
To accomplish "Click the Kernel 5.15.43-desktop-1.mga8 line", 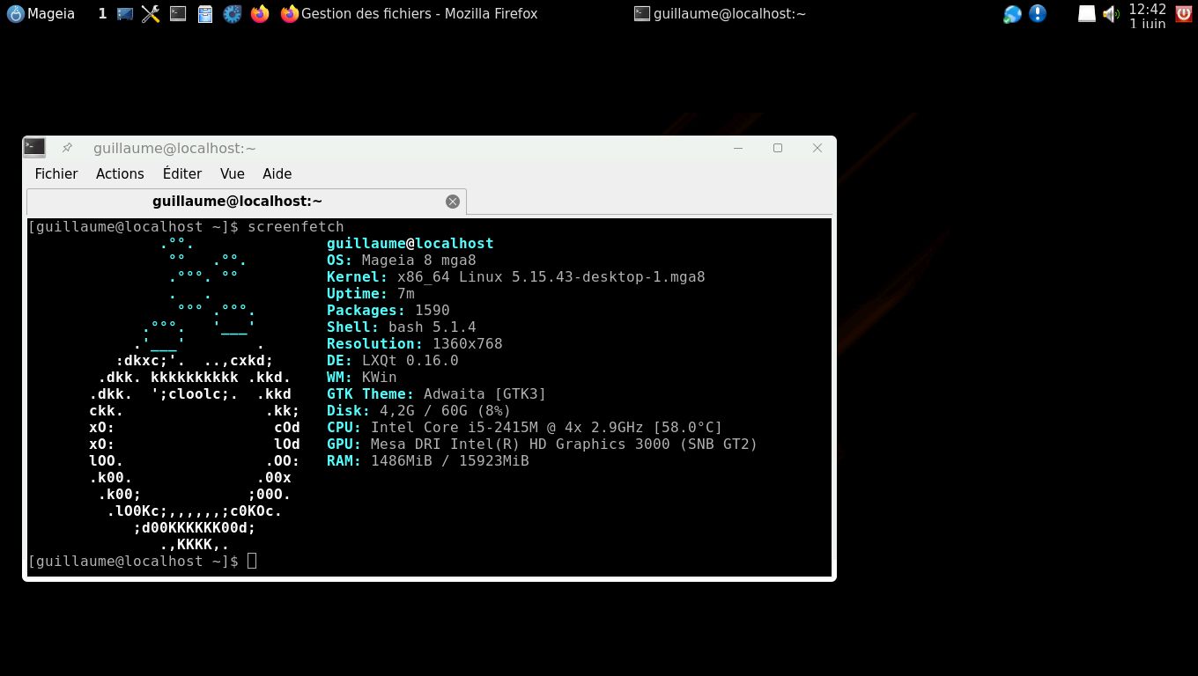I will point(516,276).
